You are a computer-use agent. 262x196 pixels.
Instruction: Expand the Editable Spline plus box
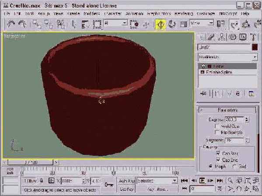pyautogui.click(x=203, y=72)
